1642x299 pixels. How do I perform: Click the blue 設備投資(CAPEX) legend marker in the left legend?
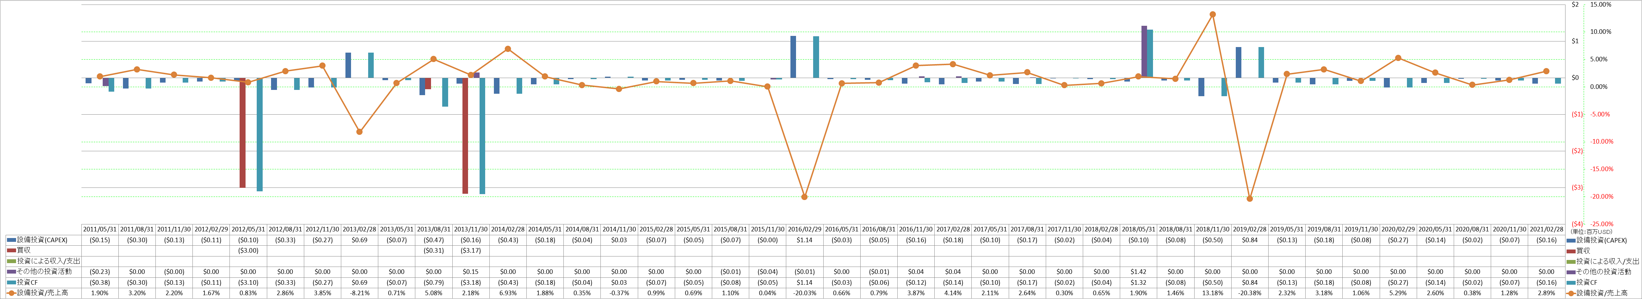(x=12, y=240)
